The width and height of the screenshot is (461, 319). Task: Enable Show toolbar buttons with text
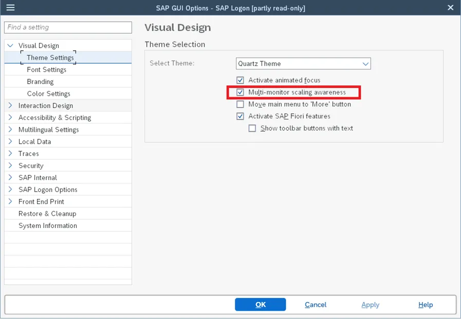click(252, 128)
